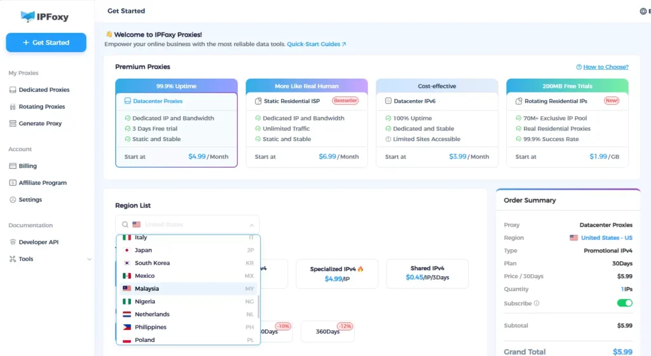Click the Affiliate Program sidebar icon

[13, 183]
